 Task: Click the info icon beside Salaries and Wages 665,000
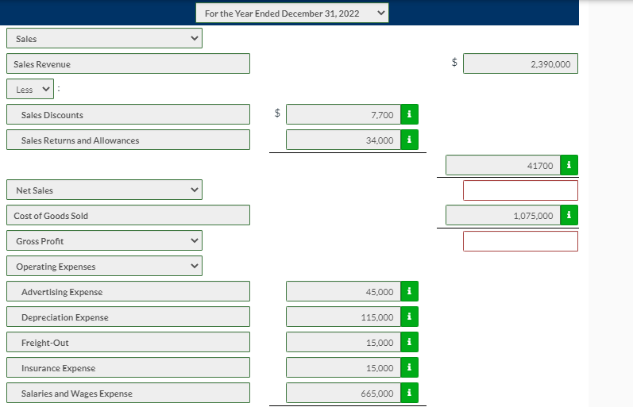coord(409,393)
